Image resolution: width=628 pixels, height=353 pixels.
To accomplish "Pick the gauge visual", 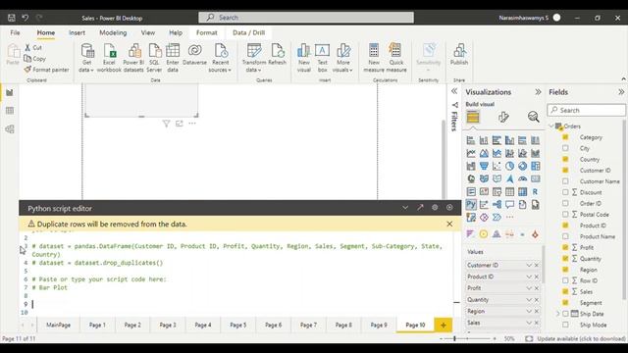I will 522,178.
